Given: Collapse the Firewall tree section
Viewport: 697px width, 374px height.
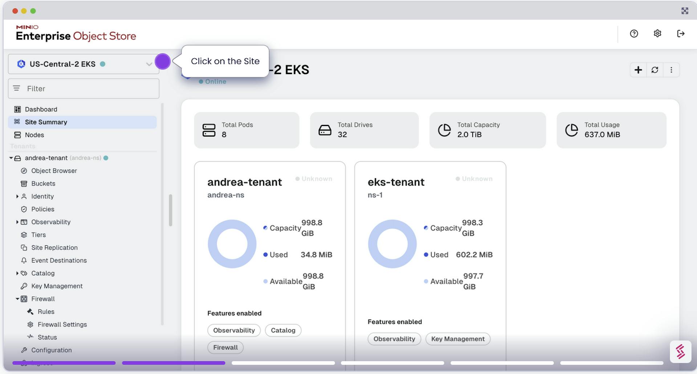Looking at the screenshot, I should coord(17,299).
